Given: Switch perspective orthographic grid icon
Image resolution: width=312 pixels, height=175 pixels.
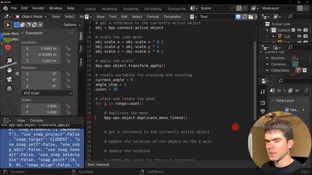Looking at the screenshot, I should (x=9, y=88).
